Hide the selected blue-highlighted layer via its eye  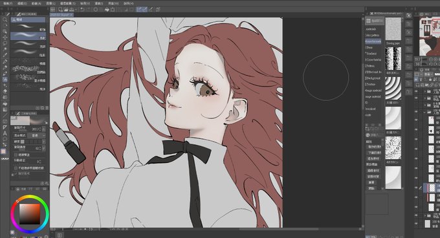coord(416,188)
